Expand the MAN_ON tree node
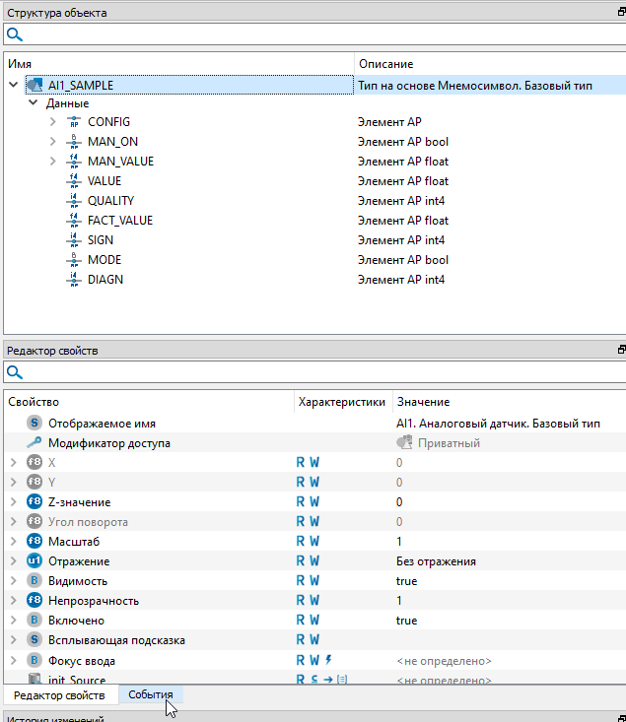Viewport: 626px width, 722px height. tap(53, 142)
